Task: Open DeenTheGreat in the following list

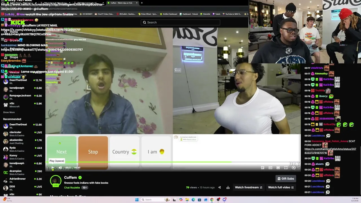Action: (x=23, y=81)
